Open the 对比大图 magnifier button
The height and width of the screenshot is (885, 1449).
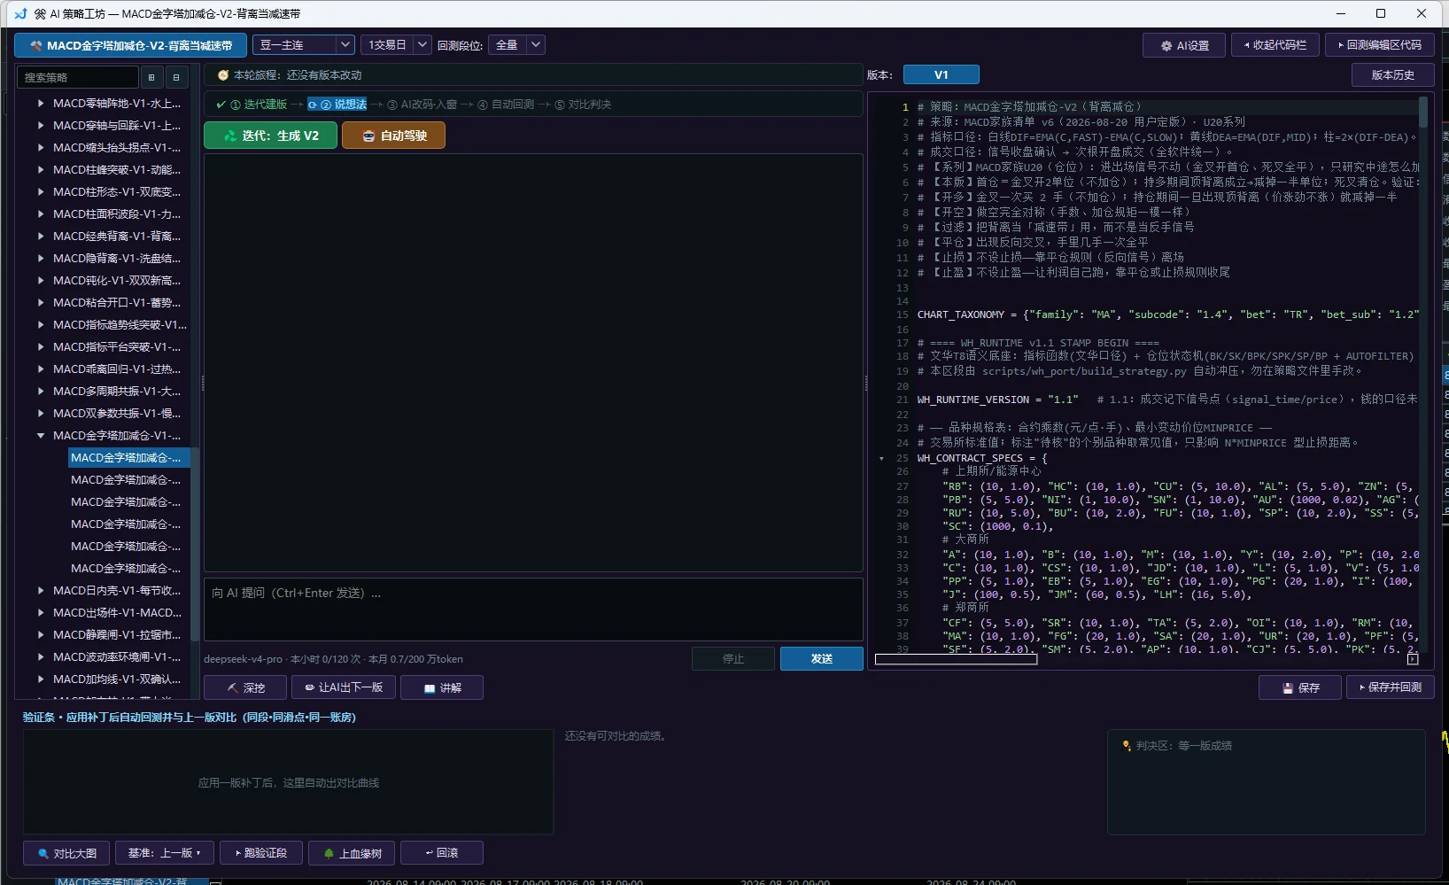coord(66,853)
